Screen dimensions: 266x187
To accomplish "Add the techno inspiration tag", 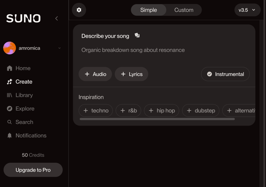I will pyautogui.click(x=96, y=111).
